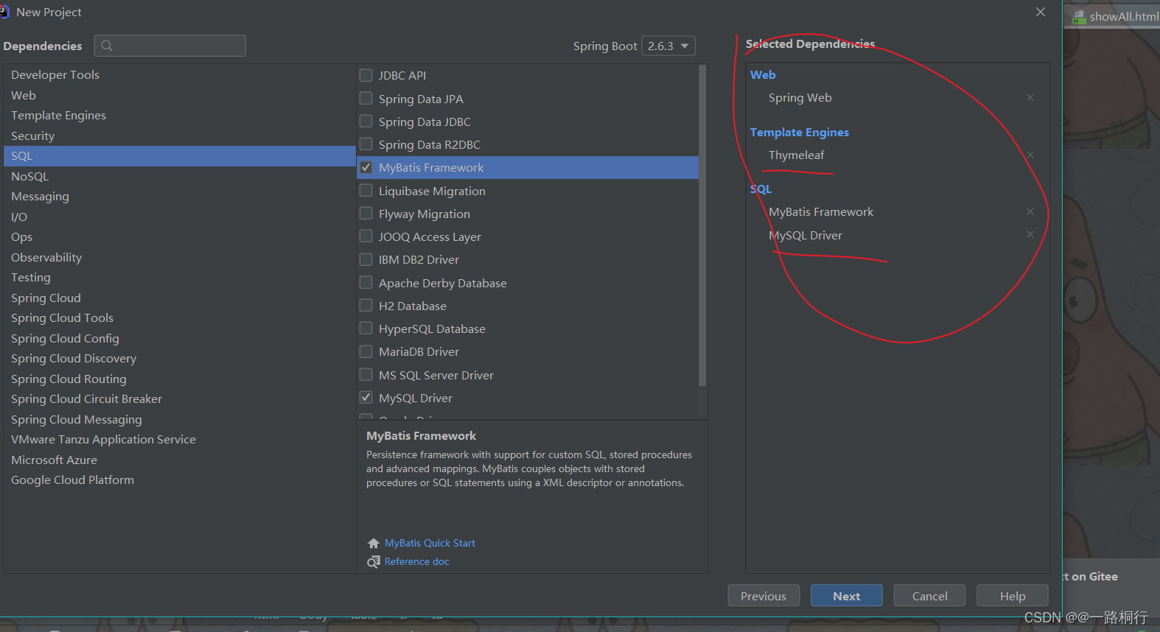Image resolution: width=1160 pixels, height=632 pixels.
Task: Focus the Dependencies search field
Action: 170,46
